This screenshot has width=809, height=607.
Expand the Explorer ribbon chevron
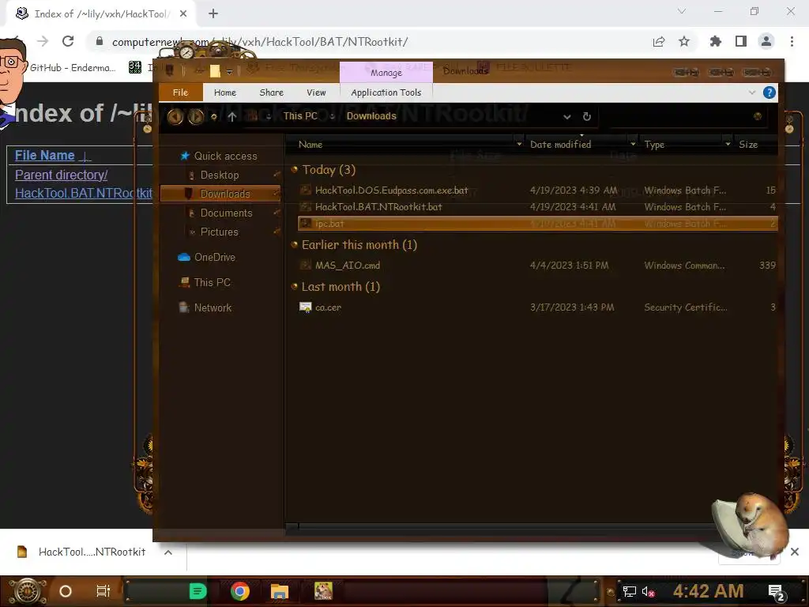click(x=752, y=92)
